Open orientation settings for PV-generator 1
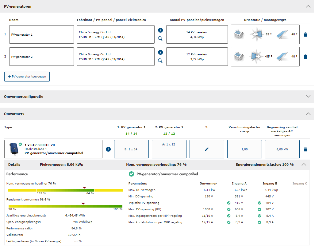 coord(265,34)
